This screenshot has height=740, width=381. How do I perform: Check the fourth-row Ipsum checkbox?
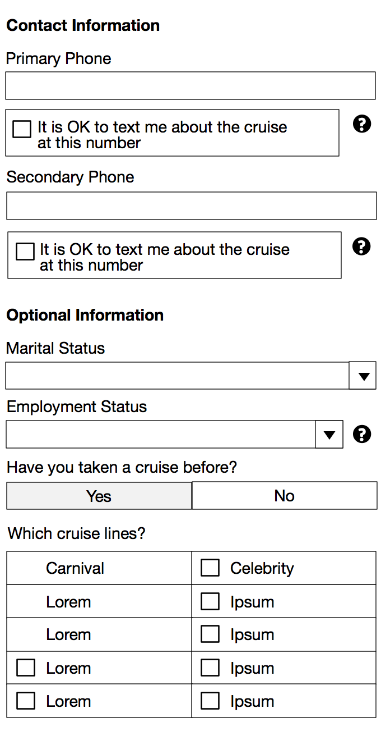[x=210, y=668]
